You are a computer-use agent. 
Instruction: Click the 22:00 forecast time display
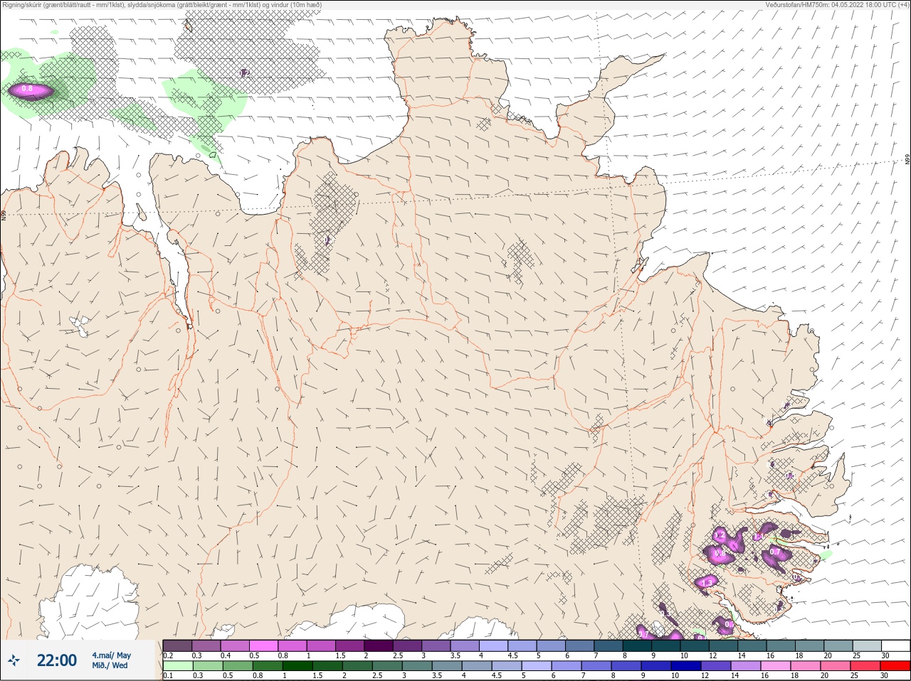pyautogui.click(x=57, y=660)
